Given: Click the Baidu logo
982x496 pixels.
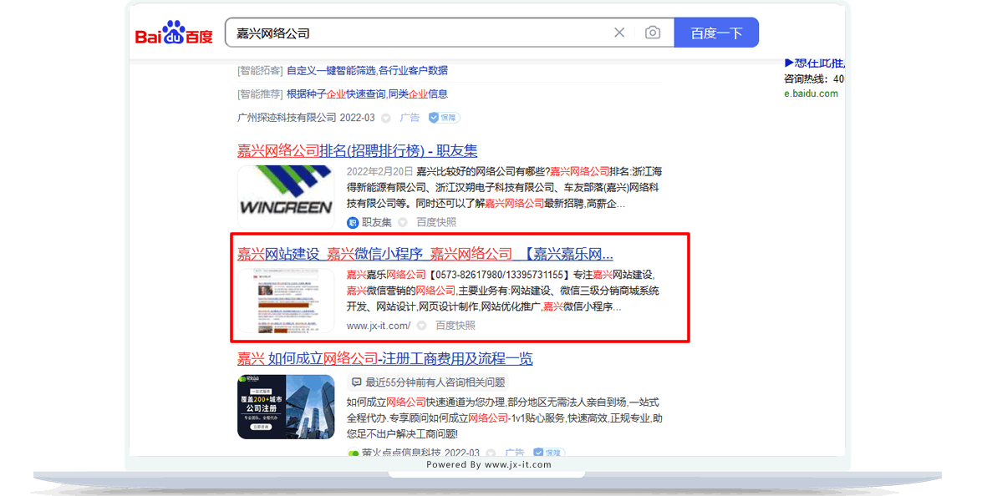Looking at the screenshot, I should [x=174, y=33].
